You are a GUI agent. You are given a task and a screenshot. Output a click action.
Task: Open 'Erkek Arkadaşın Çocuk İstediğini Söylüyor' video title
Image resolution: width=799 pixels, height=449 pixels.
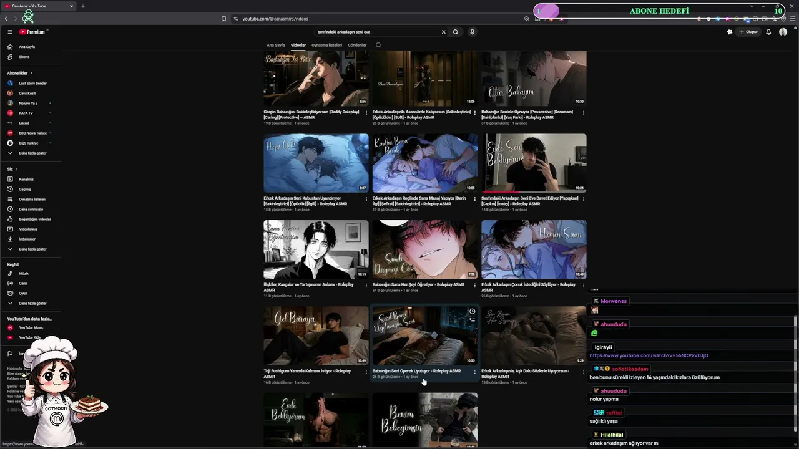click(x=528, y=287)
